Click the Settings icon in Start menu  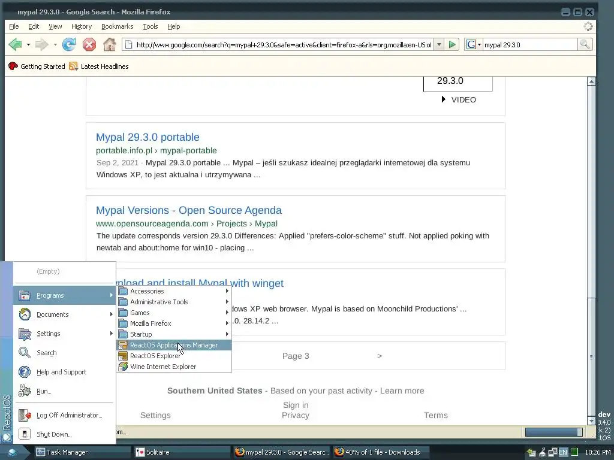pos(25,334)
